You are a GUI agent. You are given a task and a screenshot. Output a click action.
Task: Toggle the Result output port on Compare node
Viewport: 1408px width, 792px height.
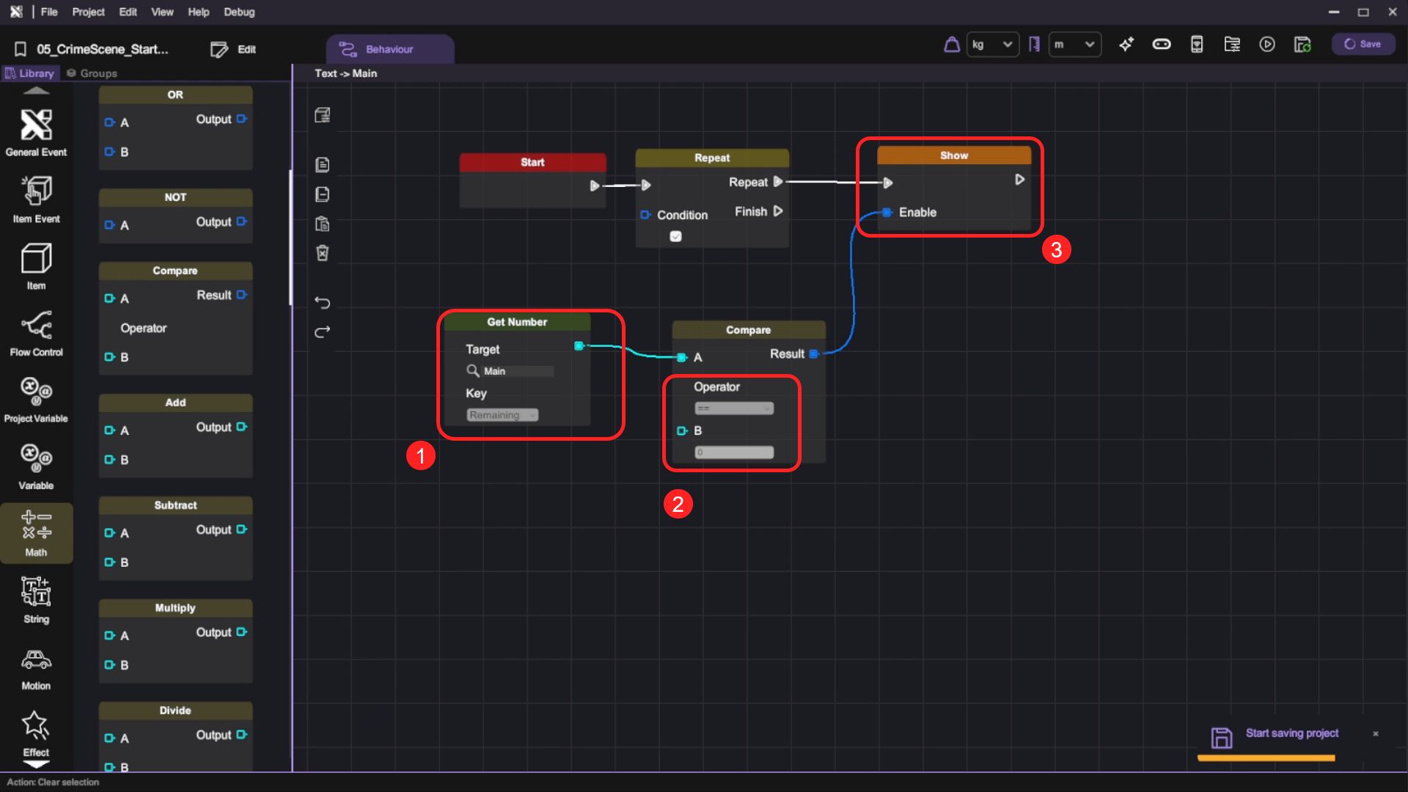pos(813,354)
